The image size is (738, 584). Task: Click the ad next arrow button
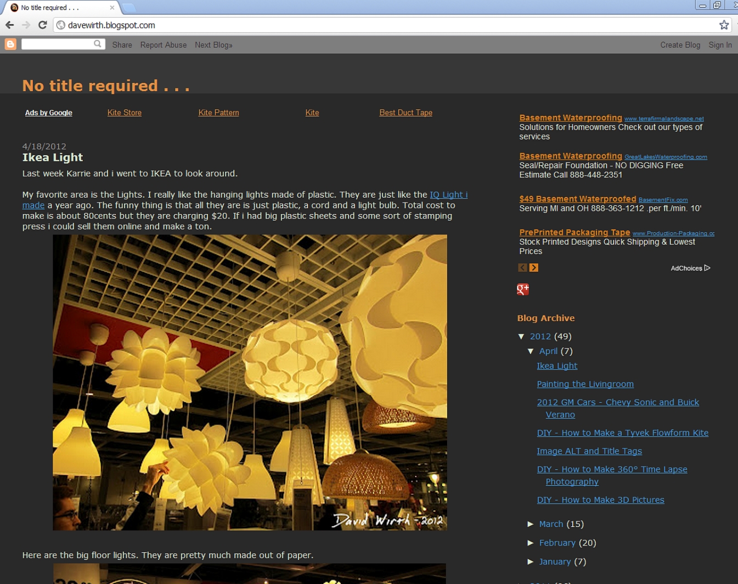[x=534, y=267]
